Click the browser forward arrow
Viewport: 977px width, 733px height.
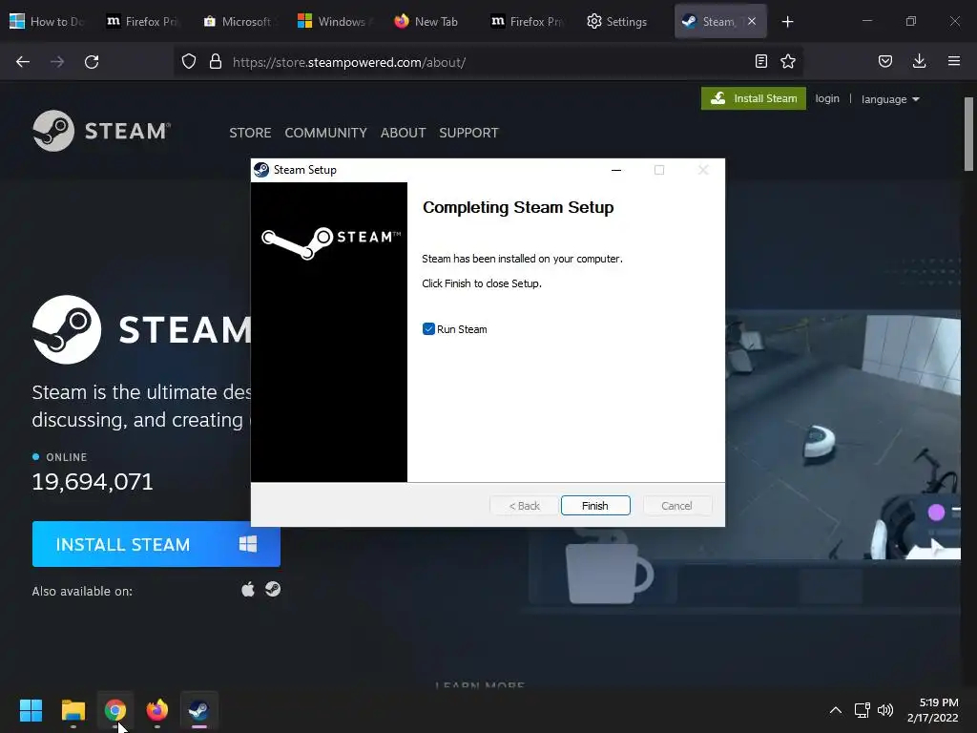(57, 62)
